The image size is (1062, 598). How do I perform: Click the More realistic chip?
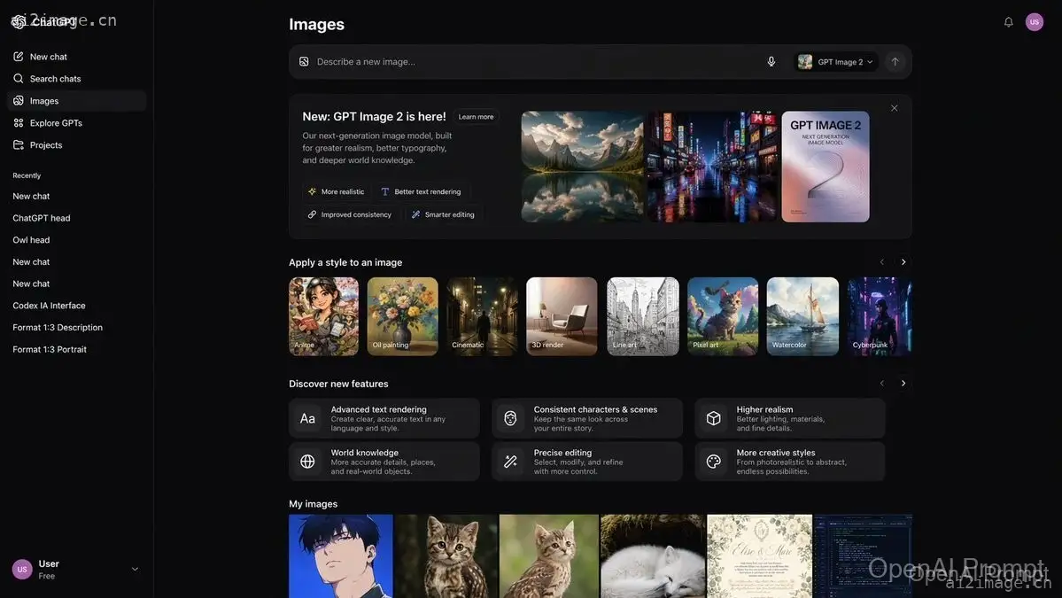tap(336, 191)
